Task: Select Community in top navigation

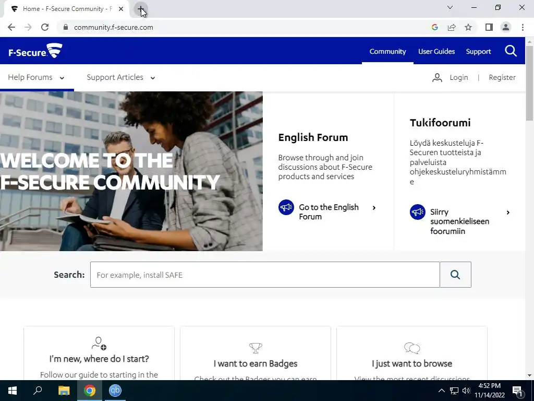Action: coord(387,52)
